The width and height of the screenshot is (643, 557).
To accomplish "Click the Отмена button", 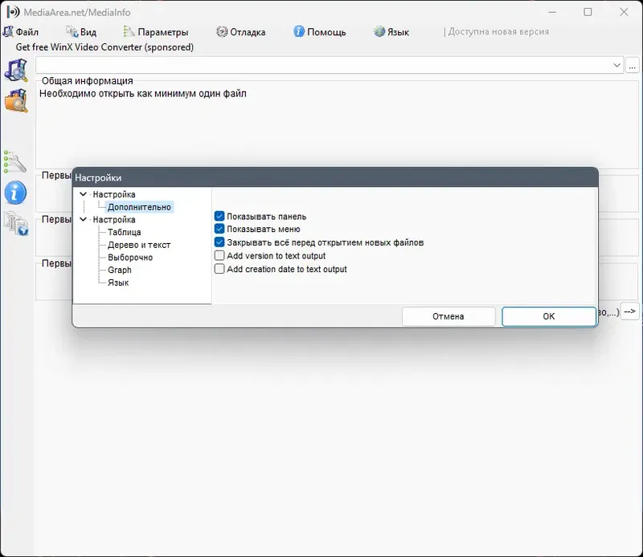I will point(448,316).
